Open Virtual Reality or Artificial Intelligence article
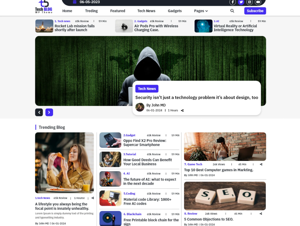300x226 pixels. click(235, 28)
